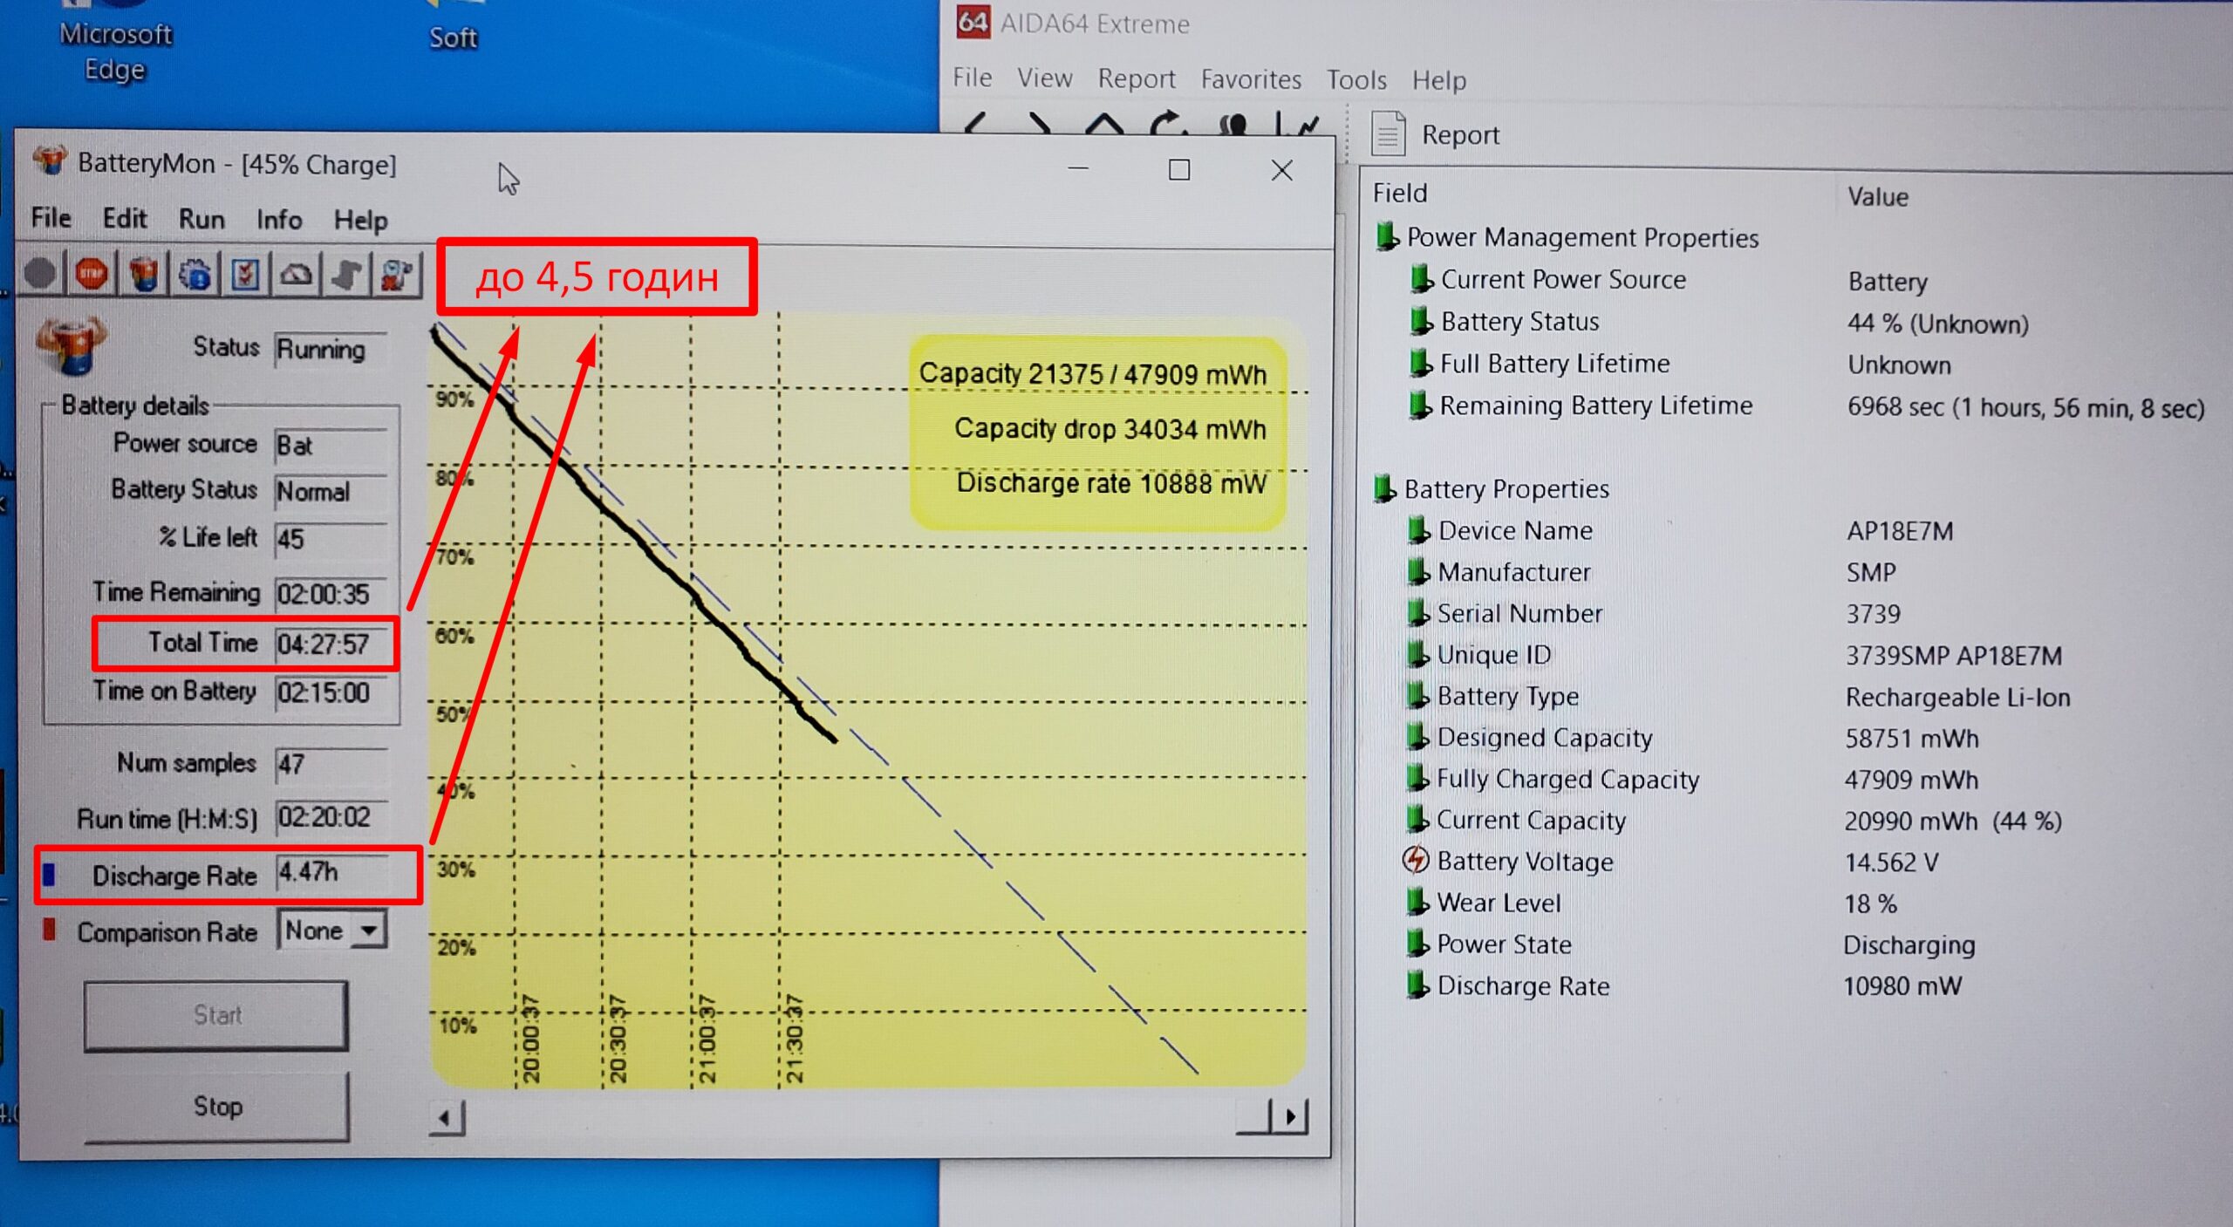Open the gear configuration icon in BatteryMon toolbar
The image size is (2233, 1227).
click(195, 275)
